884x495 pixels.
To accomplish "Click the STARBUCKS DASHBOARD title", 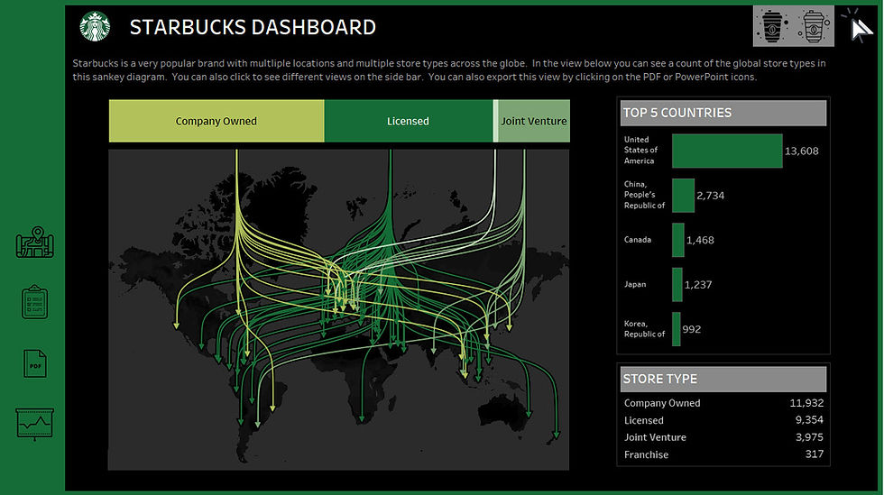I will [x=253, y=27].
